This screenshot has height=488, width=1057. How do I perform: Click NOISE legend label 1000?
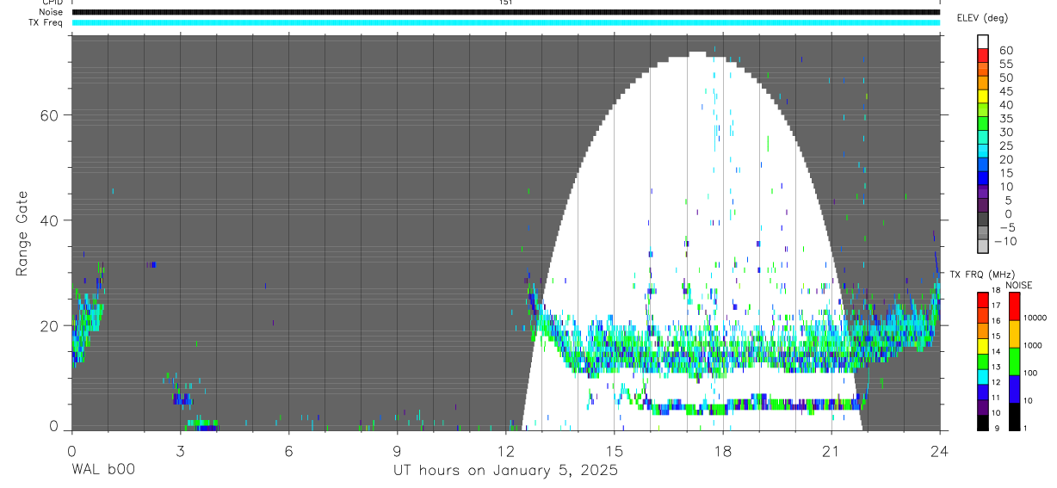(1033, 345)
